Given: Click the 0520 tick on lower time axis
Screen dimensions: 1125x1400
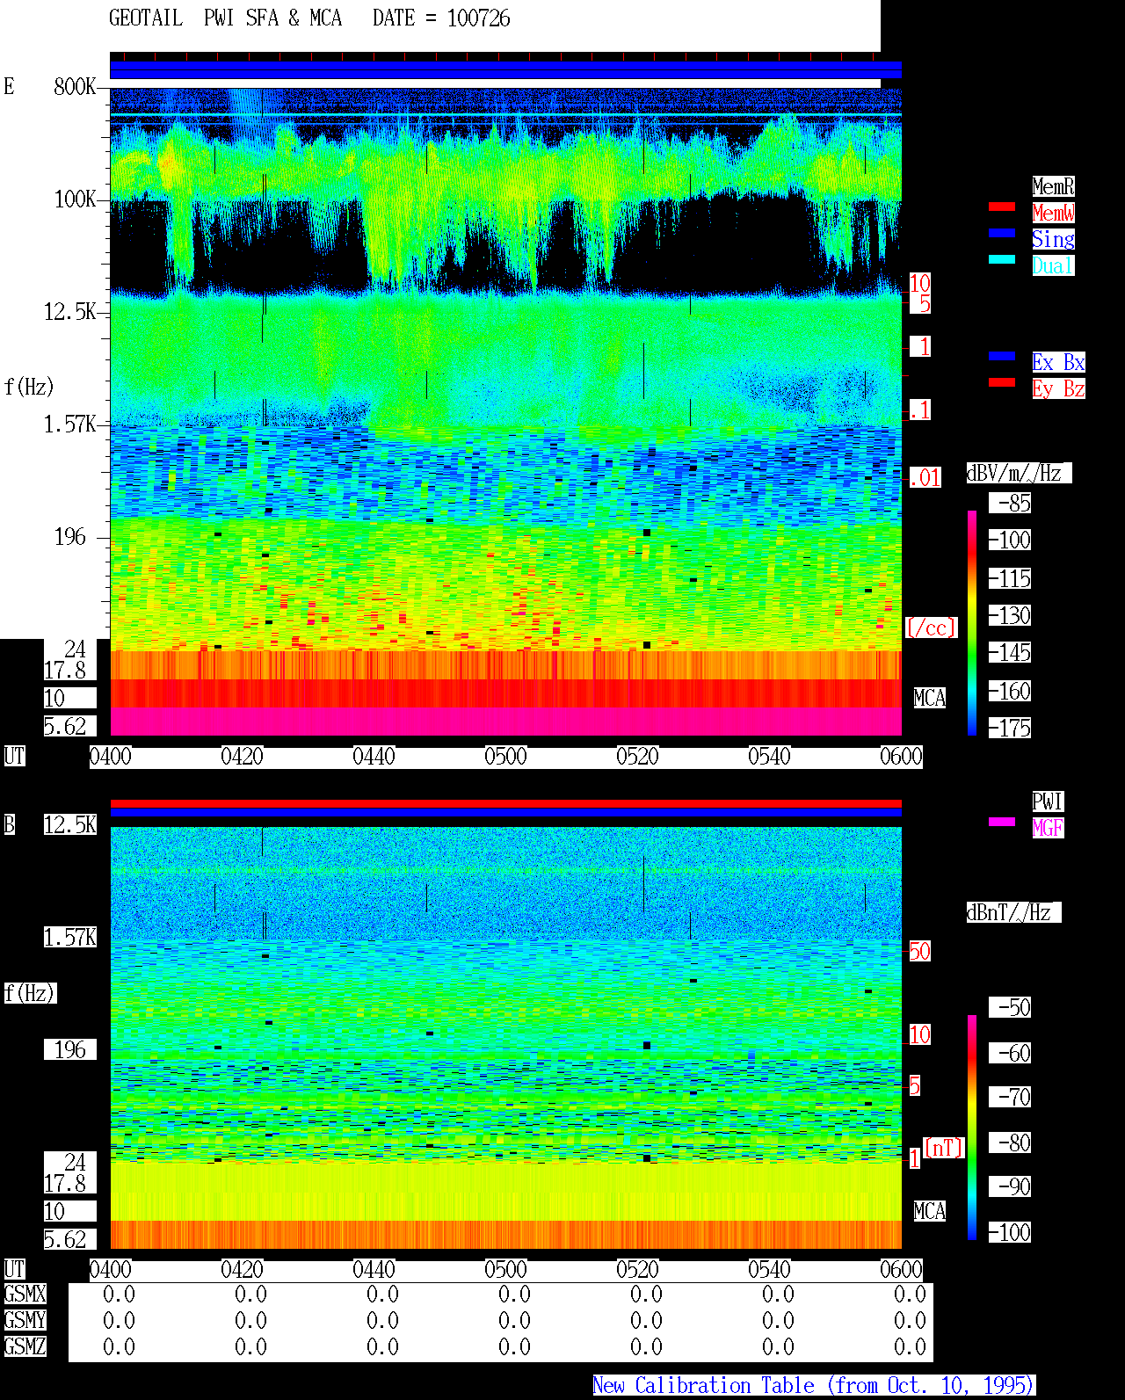Looking at the screenshot, I should pos(637,1270).
